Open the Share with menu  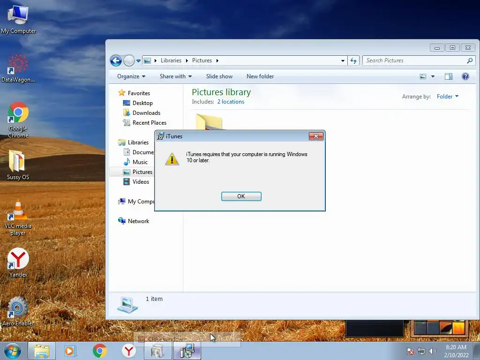(x=175, y=76)
